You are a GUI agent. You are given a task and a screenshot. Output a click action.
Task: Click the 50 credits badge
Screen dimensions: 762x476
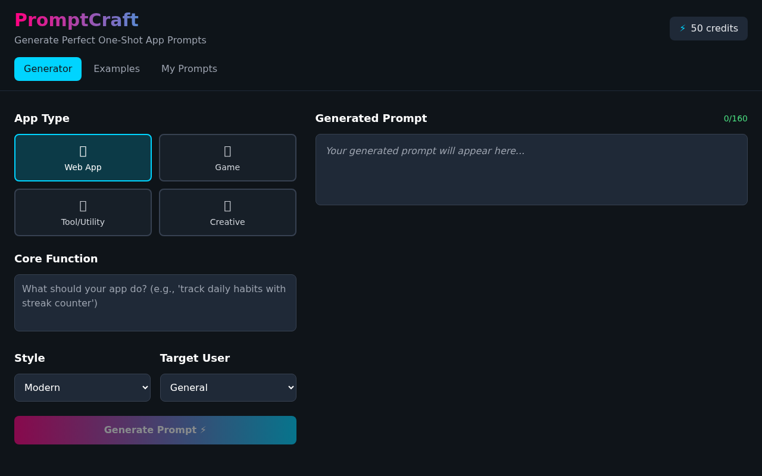pyautogui.click(x=708, y=28)
